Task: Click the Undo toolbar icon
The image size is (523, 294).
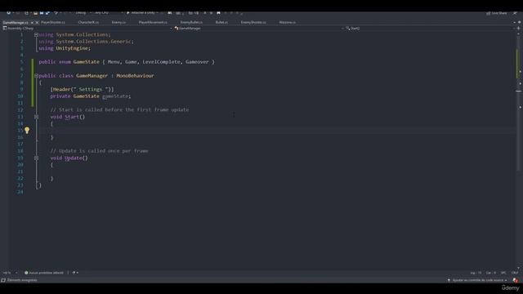Action: [x=56, y=13]
